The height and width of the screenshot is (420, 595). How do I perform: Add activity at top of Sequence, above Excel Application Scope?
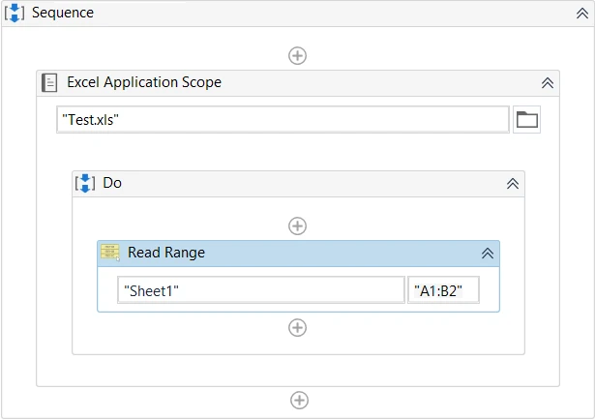tap(298, 55)
